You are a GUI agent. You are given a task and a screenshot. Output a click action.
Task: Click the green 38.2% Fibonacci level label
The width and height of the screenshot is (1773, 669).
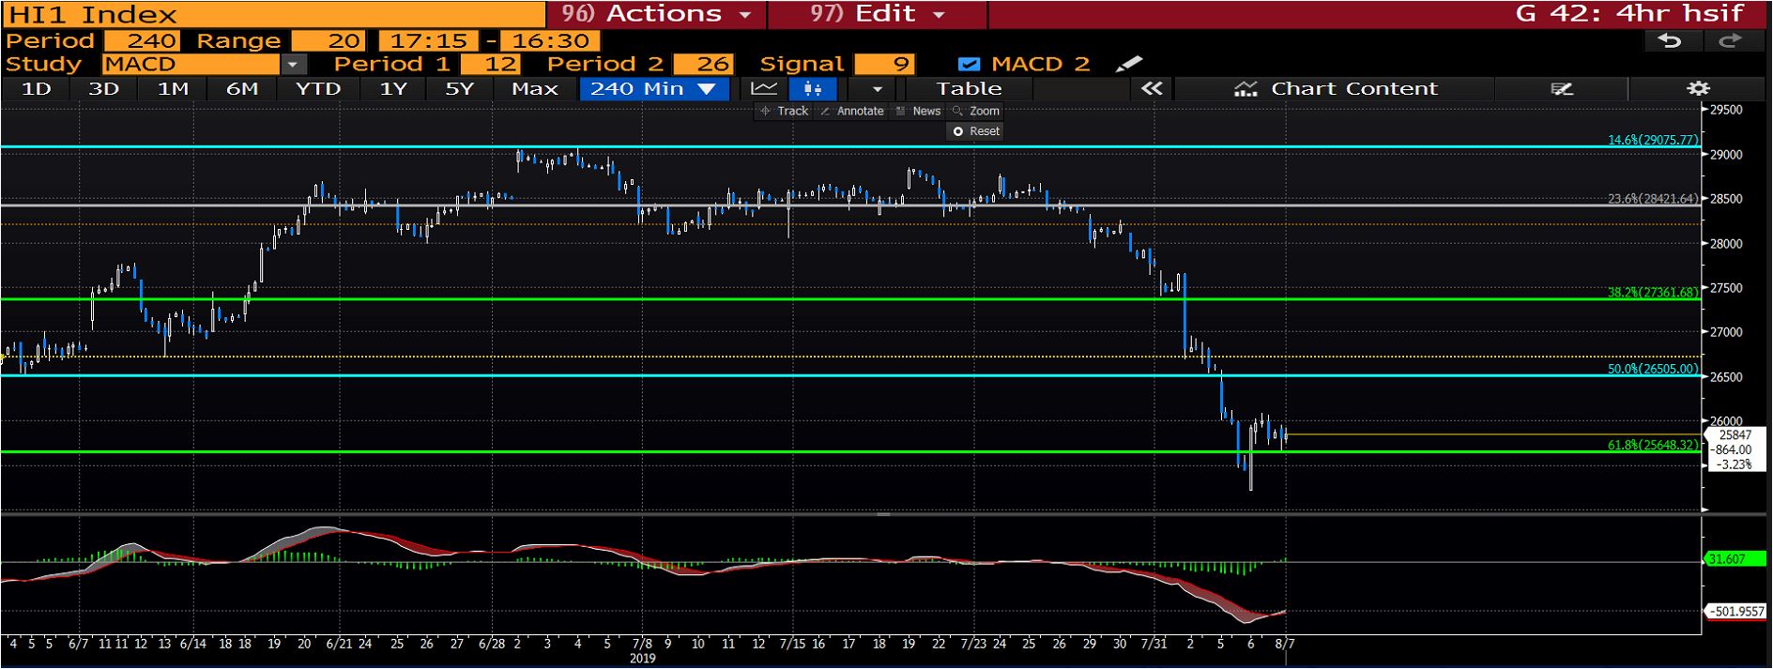(x=1652, y=293)
